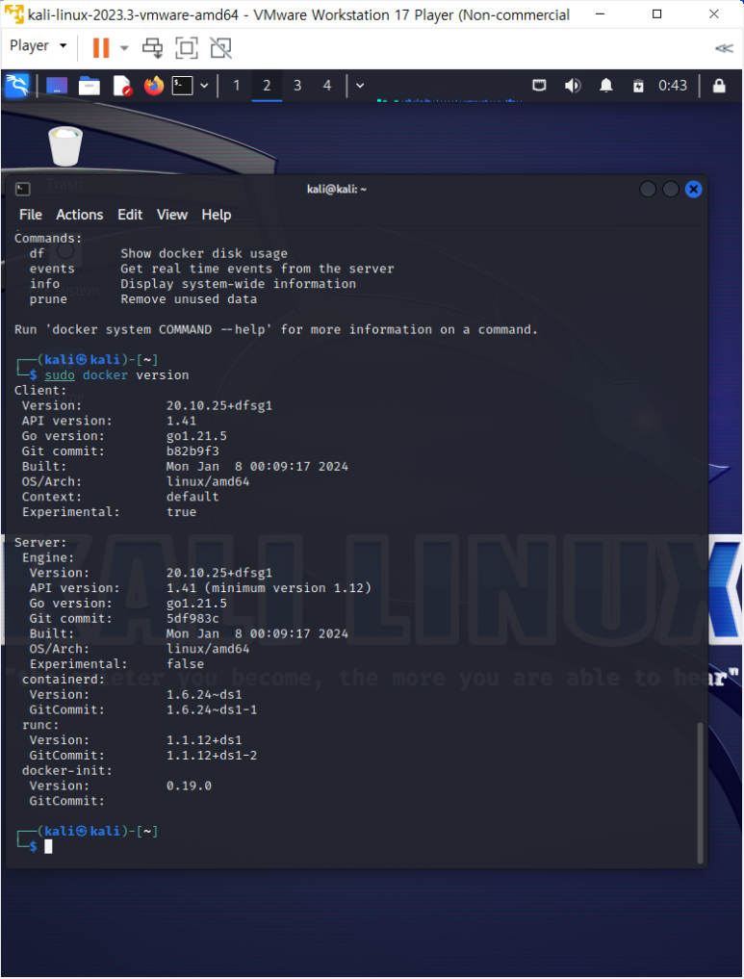744x979 pixels.
Task: Open the terminal Edit menu
Action: tap(130, 215)
